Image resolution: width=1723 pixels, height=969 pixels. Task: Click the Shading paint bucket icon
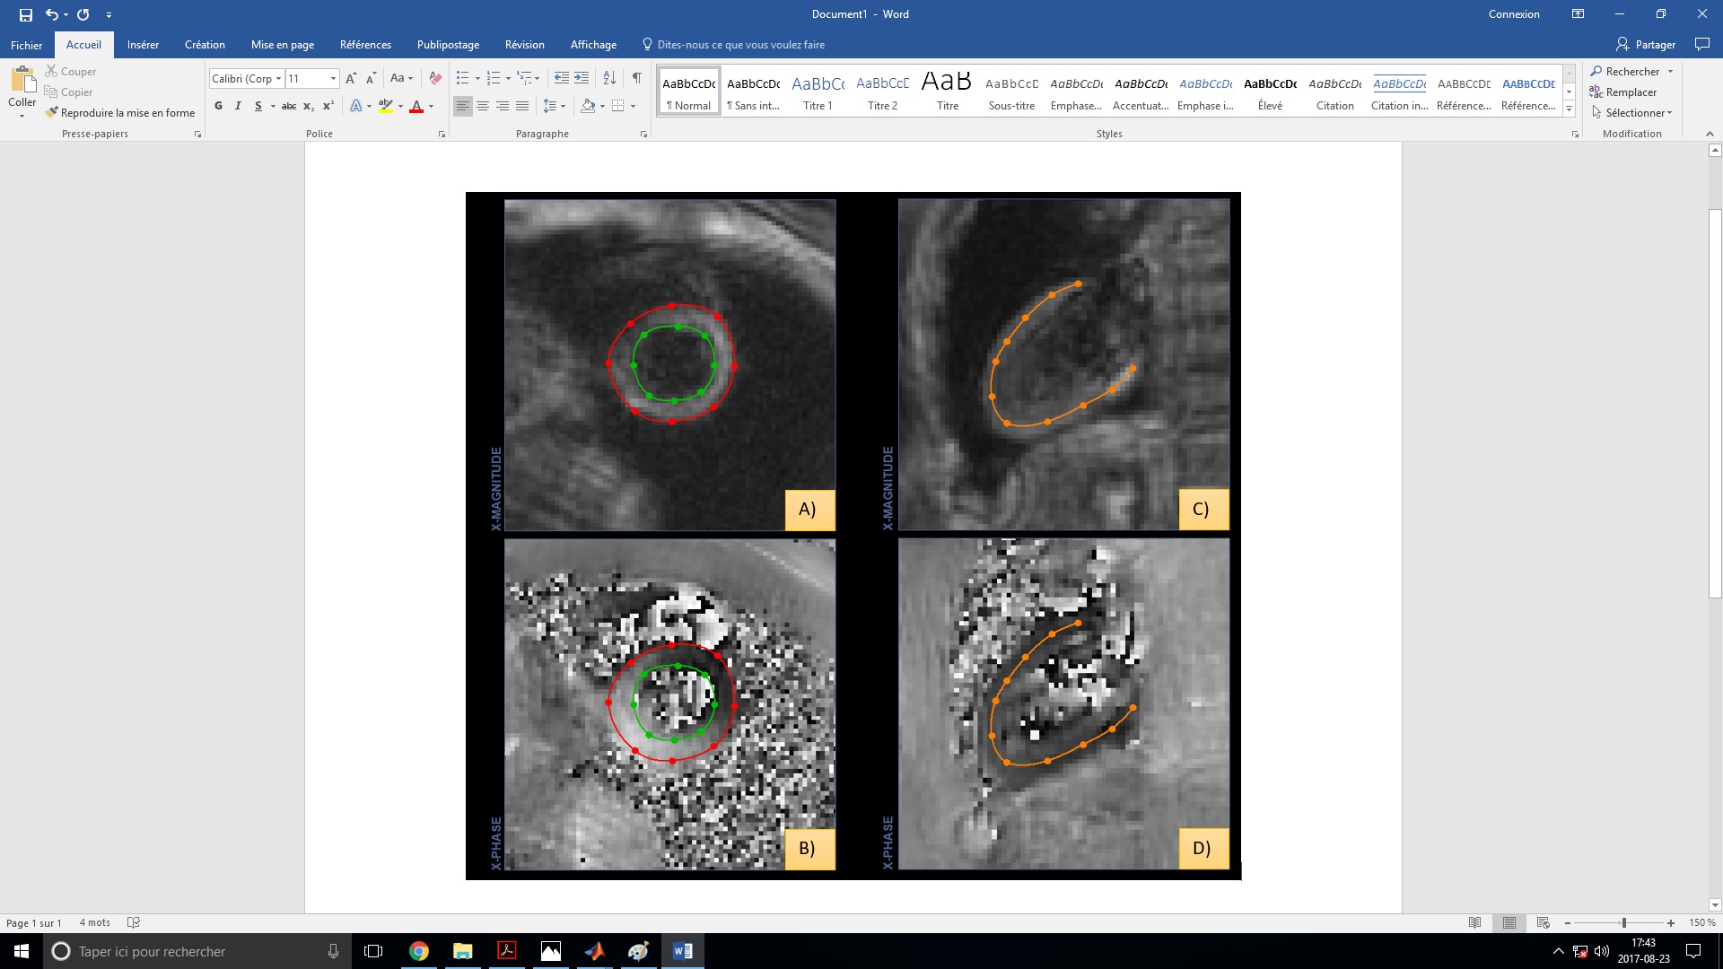(x=588, y=106)
